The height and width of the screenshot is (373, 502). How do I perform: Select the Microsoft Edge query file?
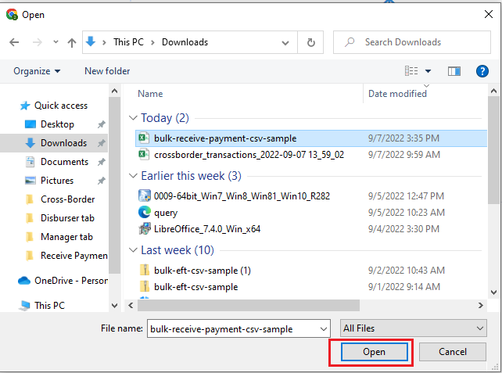coord(166,212)
